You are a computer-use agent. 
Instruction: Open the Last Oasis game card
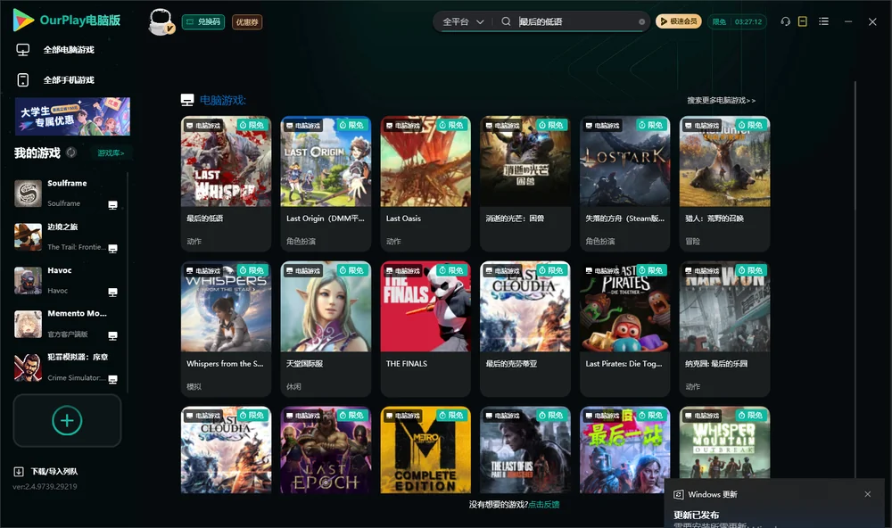coord(425,184)
